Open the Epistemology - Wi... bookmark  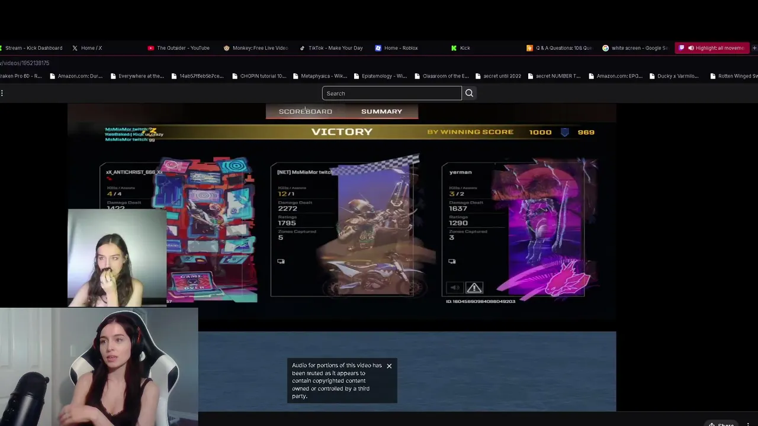tap(380, 76)
